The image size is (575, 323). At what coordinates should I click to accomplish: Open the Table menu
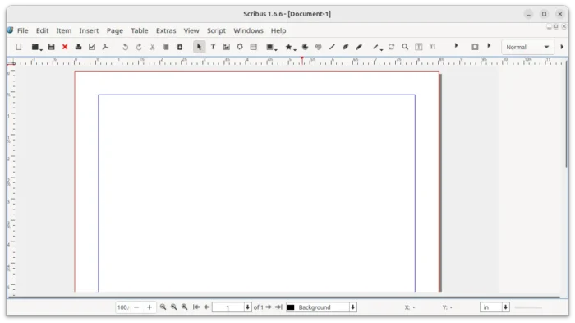pos(140,30)
